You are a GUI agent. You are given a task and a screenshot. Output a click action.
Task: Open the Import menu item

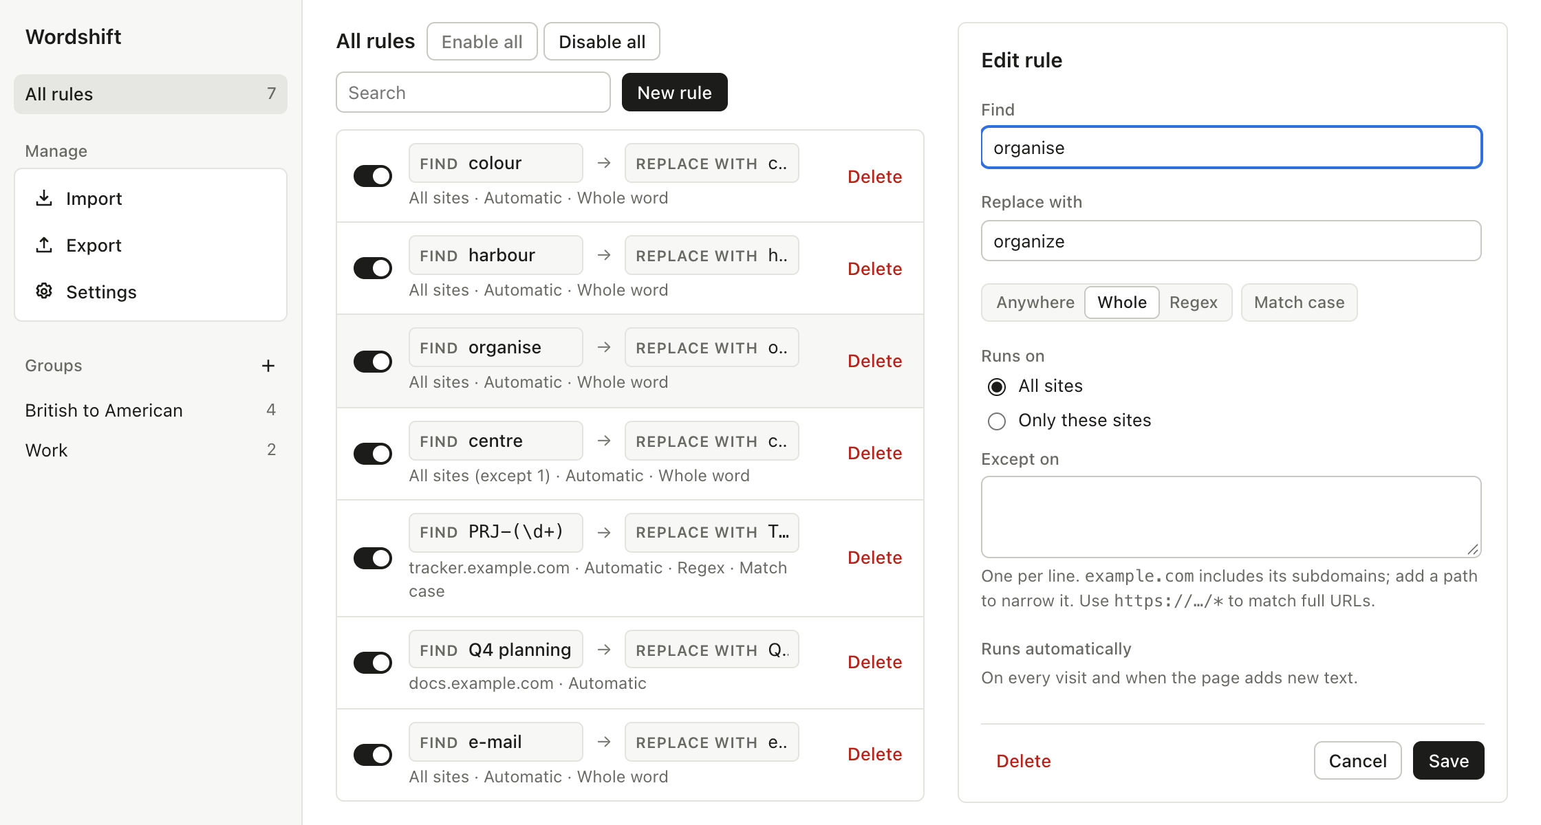pos(151,199)
